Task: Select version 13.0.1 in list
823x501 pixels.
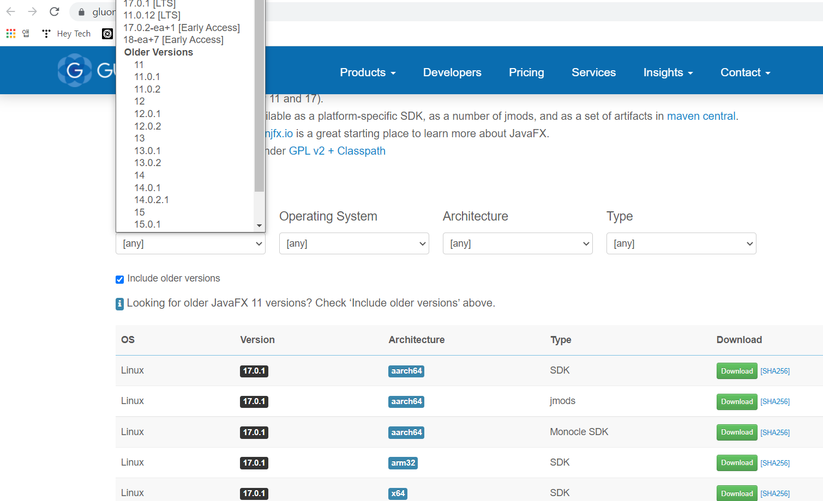Action: pyautogui.click(x=185, y=151)
